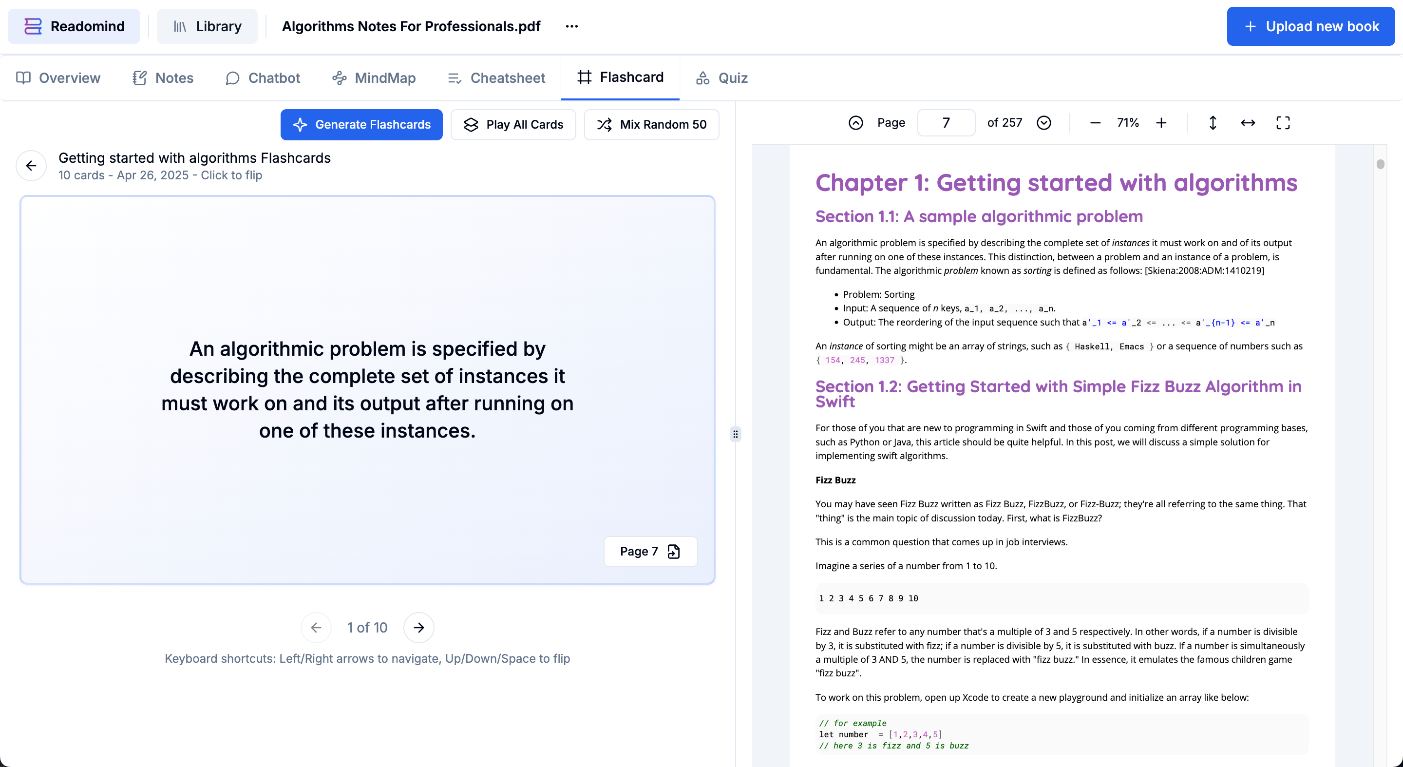Click the page number input field
This screenshot has width=1403, height=767.
(x=946, y=123)
